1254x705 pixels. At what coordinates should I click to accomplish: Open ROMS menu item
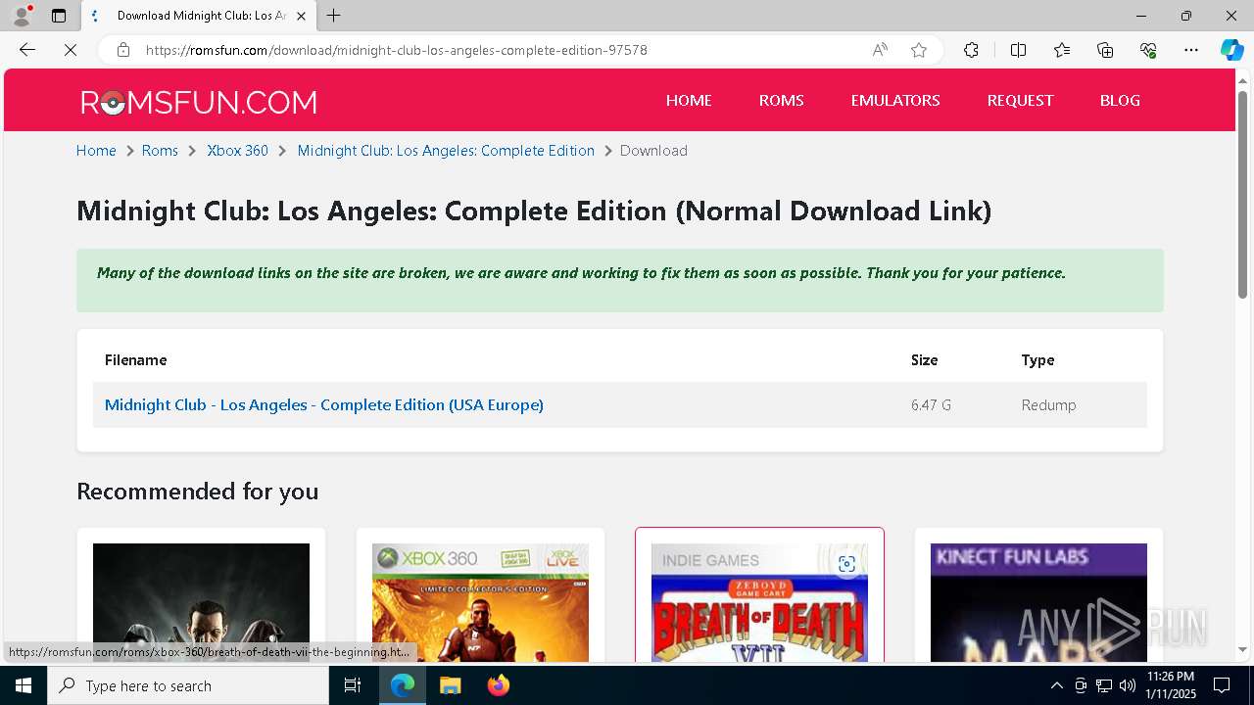coord(781,100)
